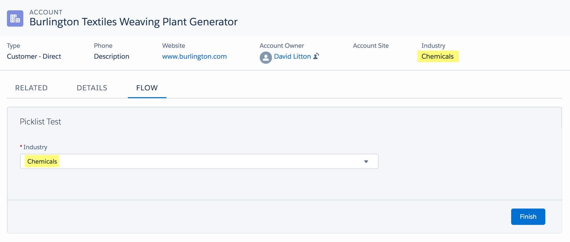The image size is (570, 242).
Task: Open the David Litton owner link
Action: coord(292,57)
